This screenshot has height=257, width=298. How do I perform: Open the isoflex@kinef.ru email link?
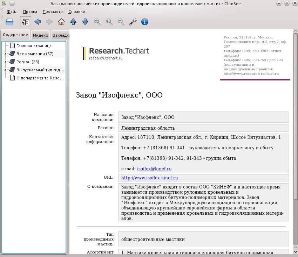tap(154, 169)
